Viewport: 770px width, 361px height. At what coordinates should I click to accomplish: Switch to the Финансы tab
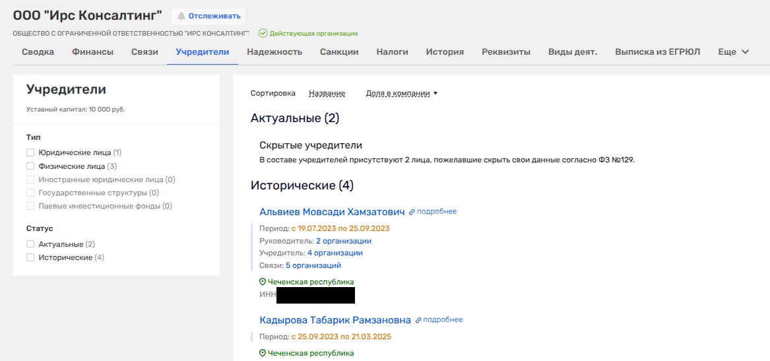coord(92,52)
